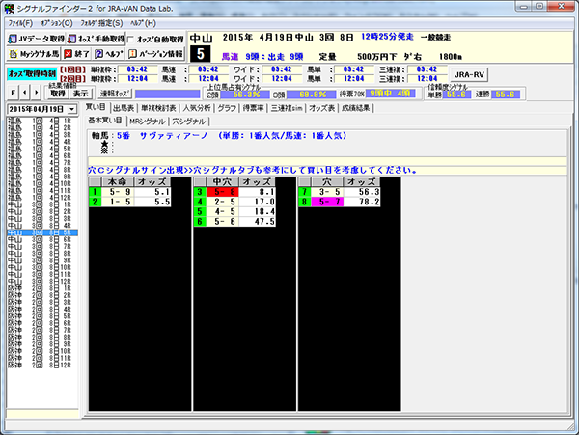The width and height of the screenshot is (579, 435).
Task: Expand the 2015年04月19日 date dropdown
Action: 72,109
